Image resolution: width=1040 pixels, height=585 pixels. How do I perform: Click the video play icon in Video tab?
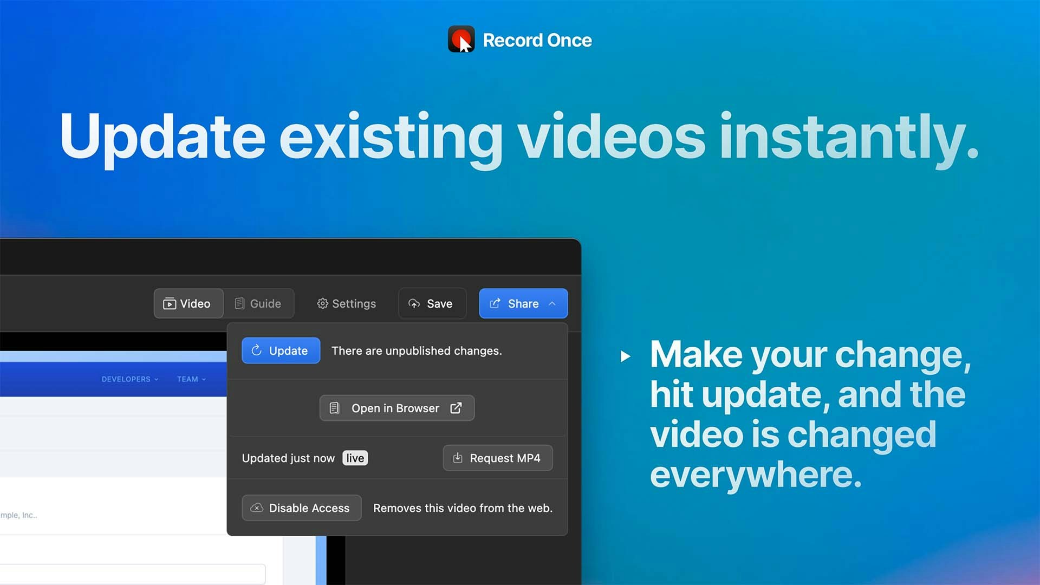[170, 304]
